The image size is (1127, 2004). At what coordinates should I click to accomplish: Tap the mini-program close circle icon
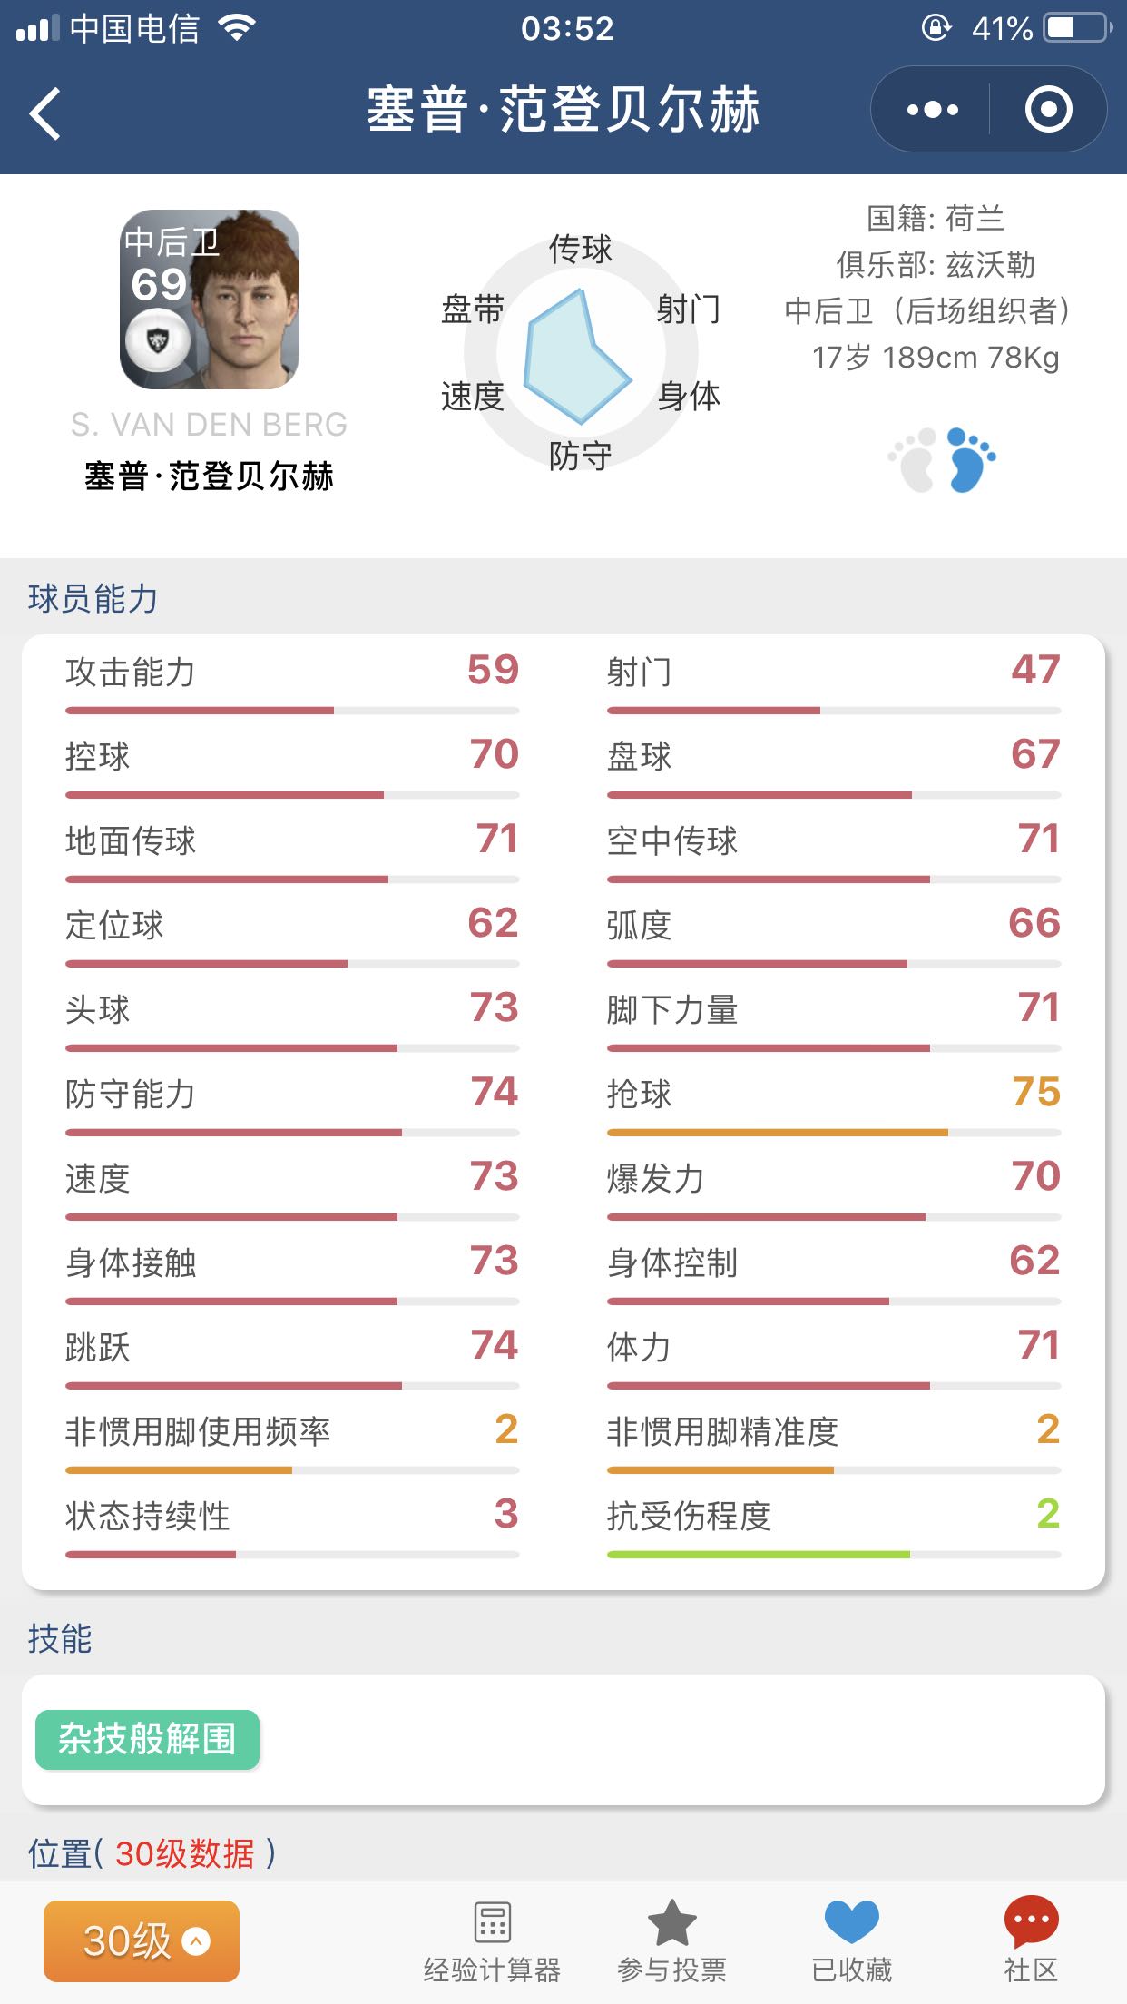(x=1048, y=110)
